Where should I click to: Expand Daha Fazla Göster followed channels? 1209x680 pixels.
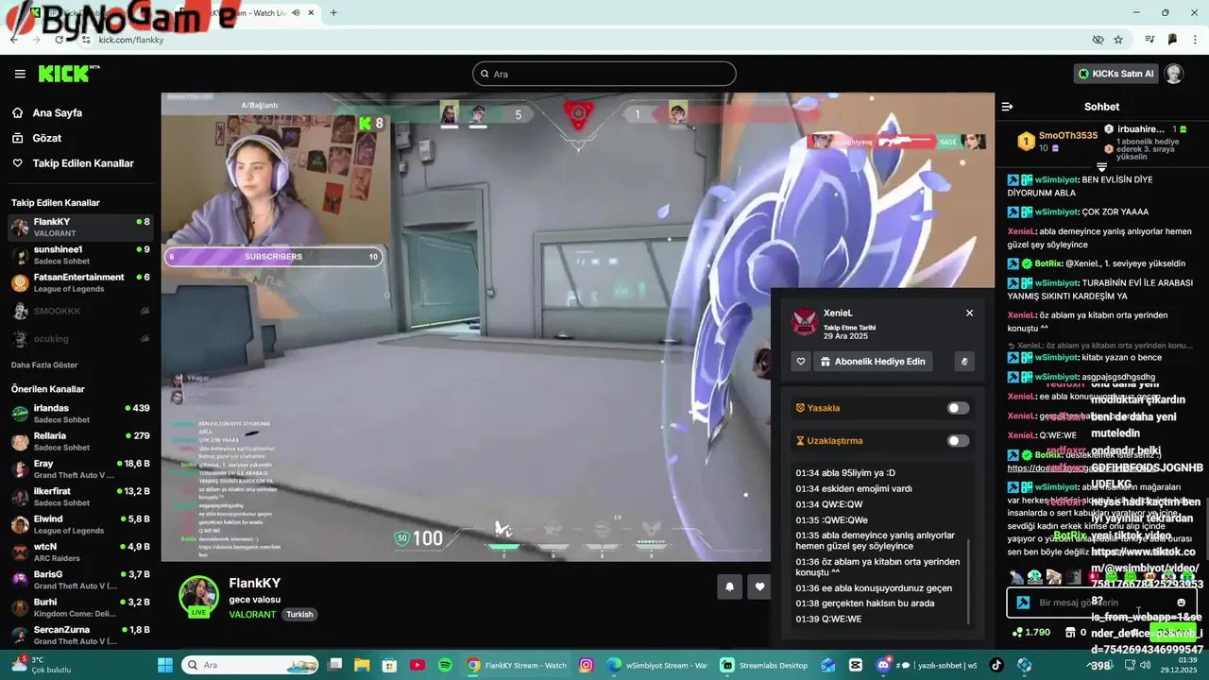(x=44, y=365)
